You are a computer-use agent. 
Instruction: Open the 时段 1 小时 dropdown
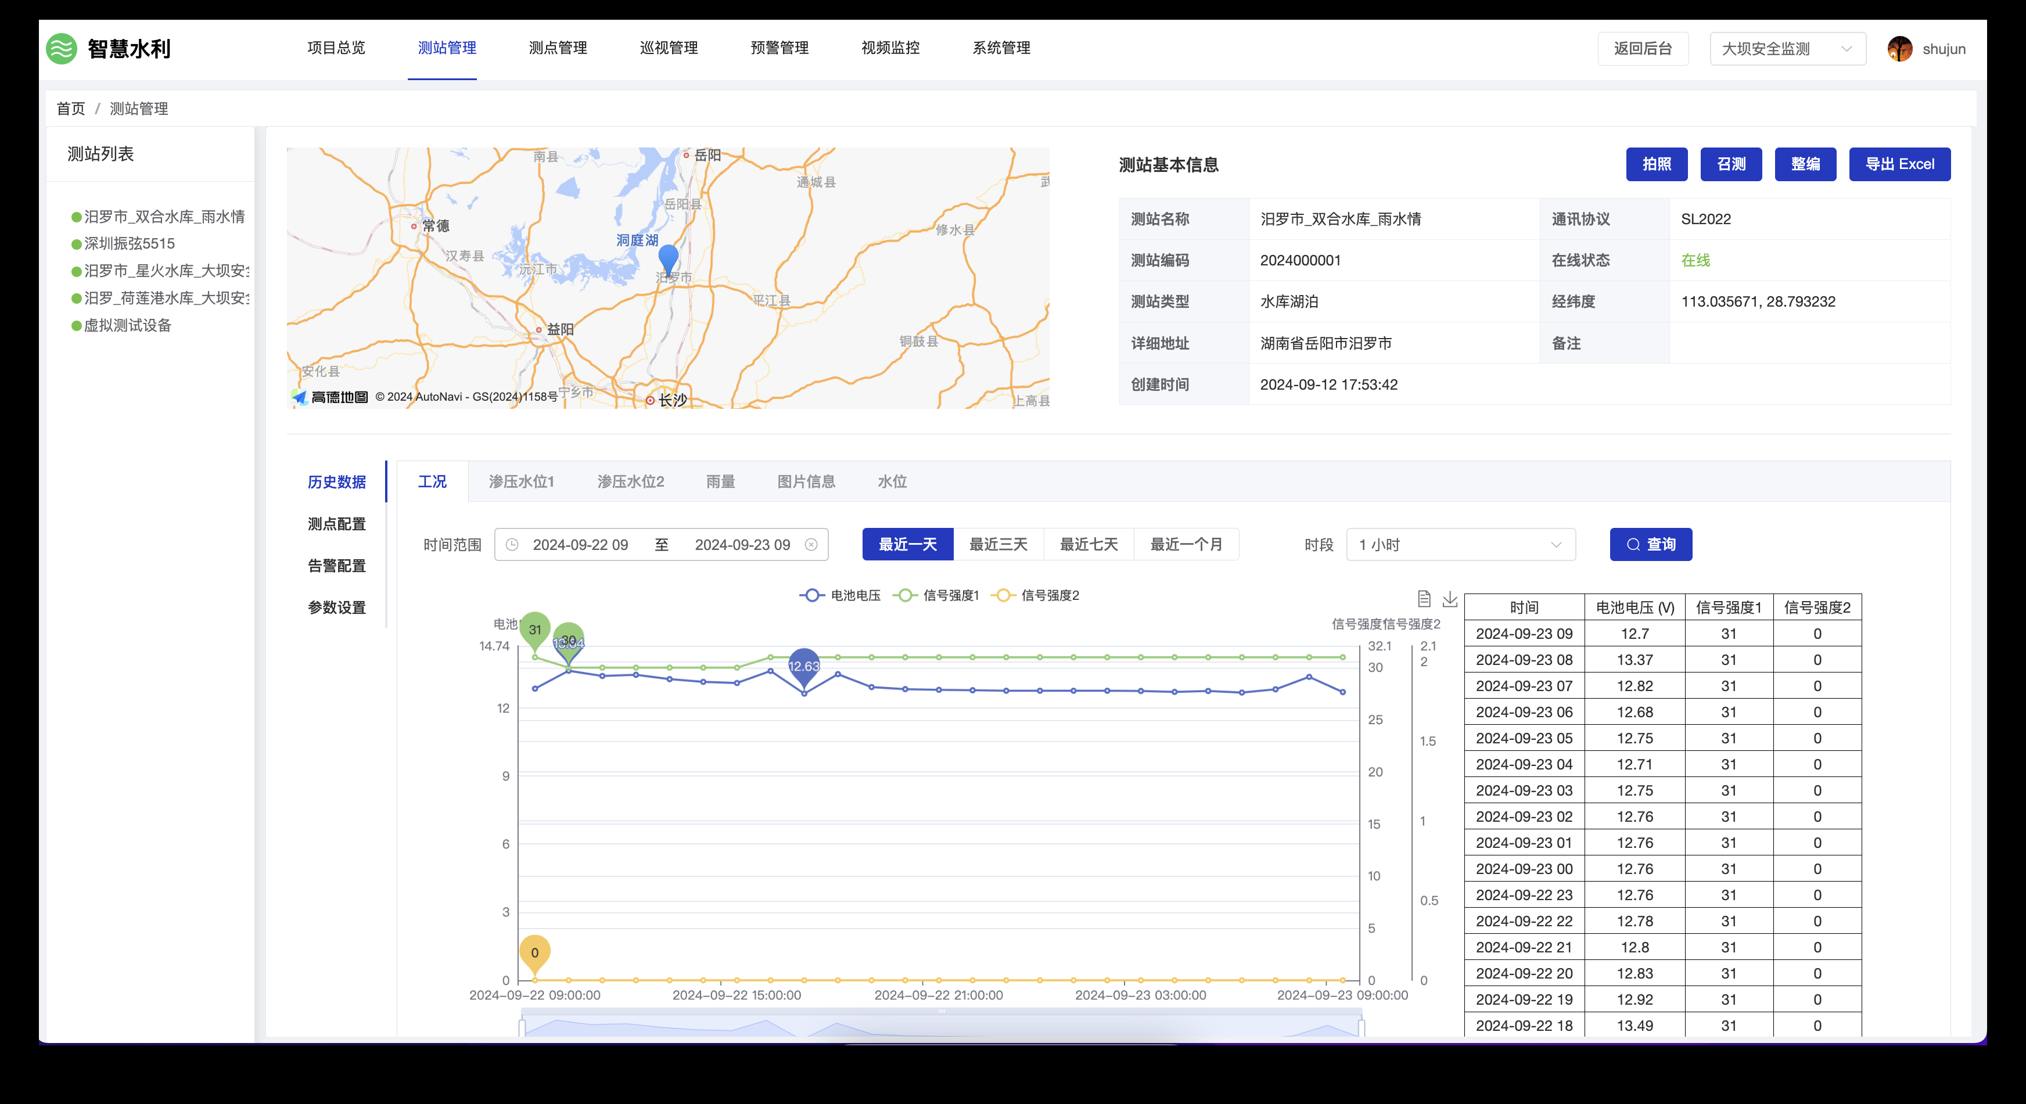coord(1460,544)
